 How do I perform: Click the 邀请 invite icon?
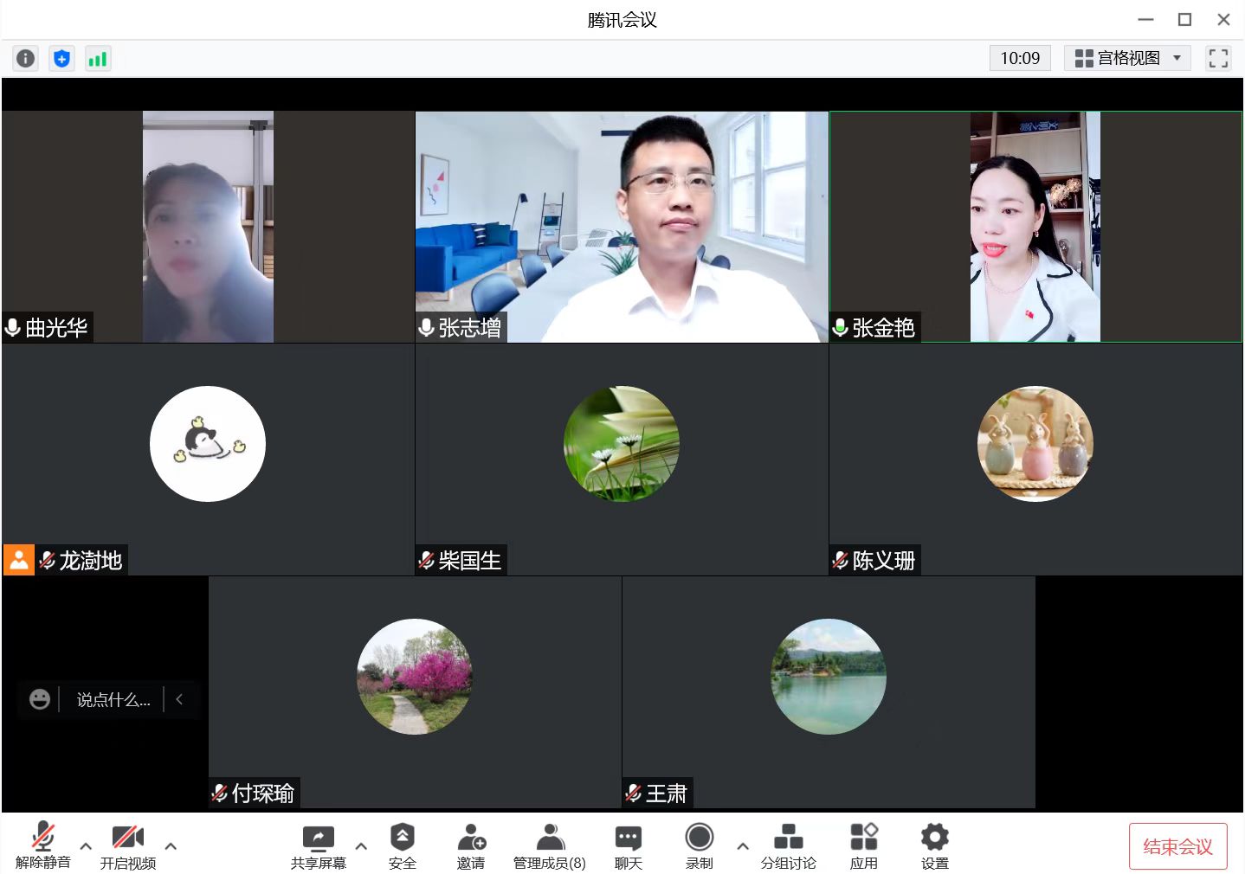coord(471,846)
